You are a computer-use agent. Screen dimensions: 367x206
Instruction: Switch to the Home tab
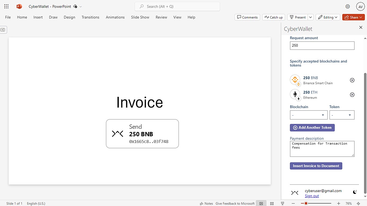[22, 17]
